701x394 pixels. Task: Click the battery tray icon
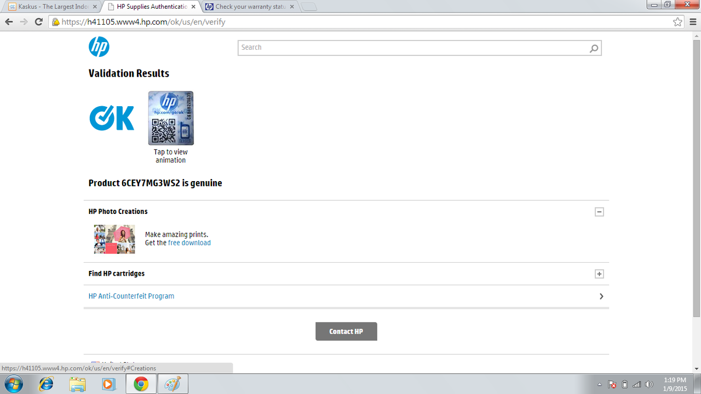pyautogui.click(x=625, y=385)
